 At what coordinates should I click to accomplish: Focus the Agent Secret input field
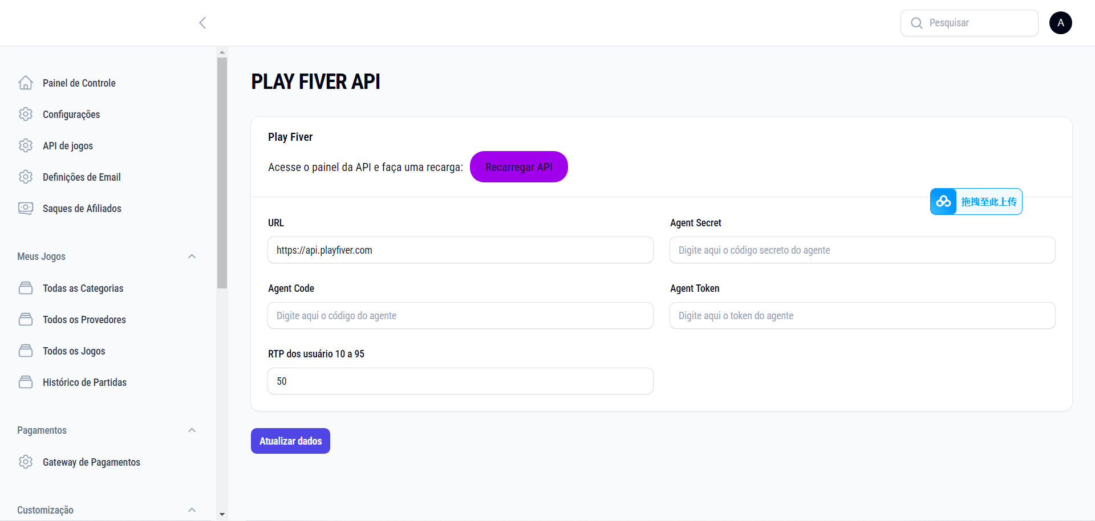(862, 250)
